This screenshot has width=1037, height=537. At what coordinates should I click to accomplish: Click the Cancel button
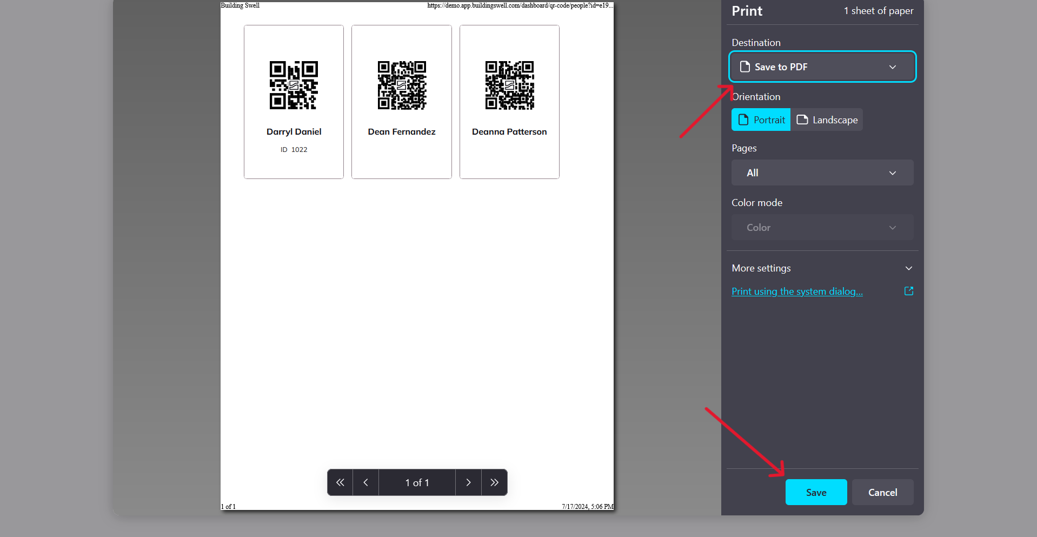(882, 492)
